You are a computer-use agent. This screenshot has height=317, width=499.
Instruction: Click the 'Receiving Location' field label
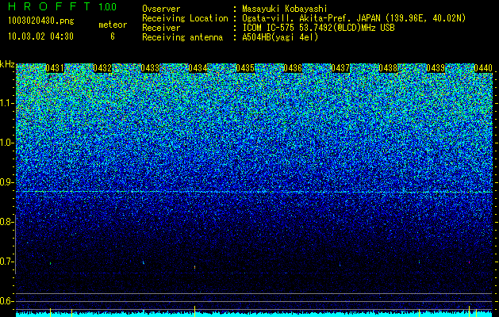click(185, 18)
